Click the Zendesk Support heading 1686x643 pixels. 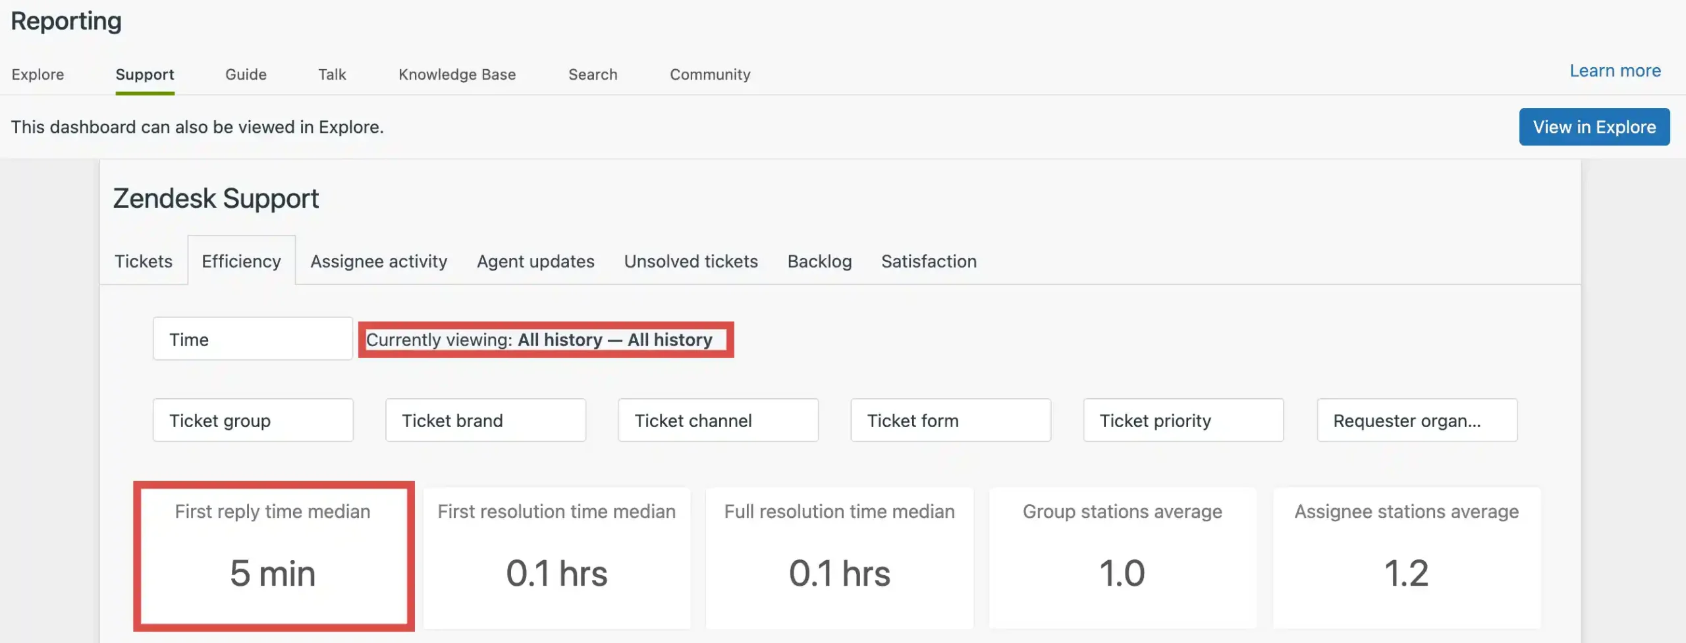coord(216,198)
